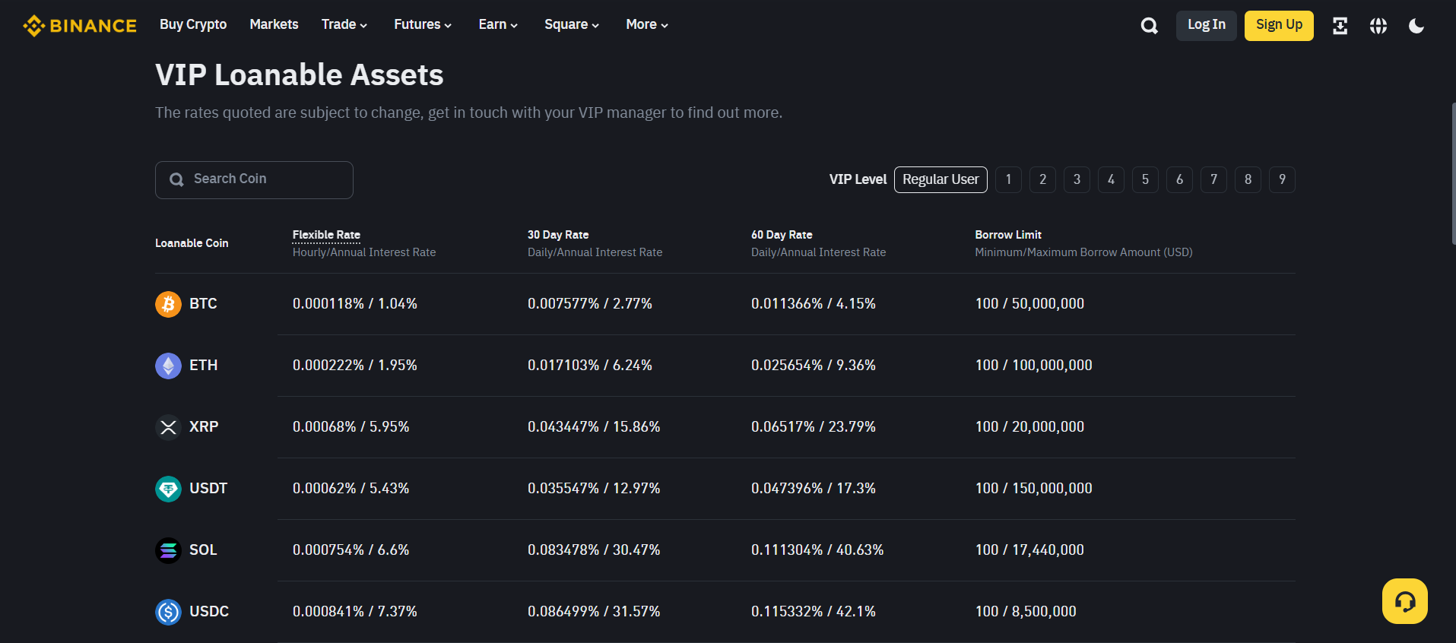The width and height of the screenshot is (1456, 643).
Task: Open Buy Crypto page
Action: (x=193, y=24)
